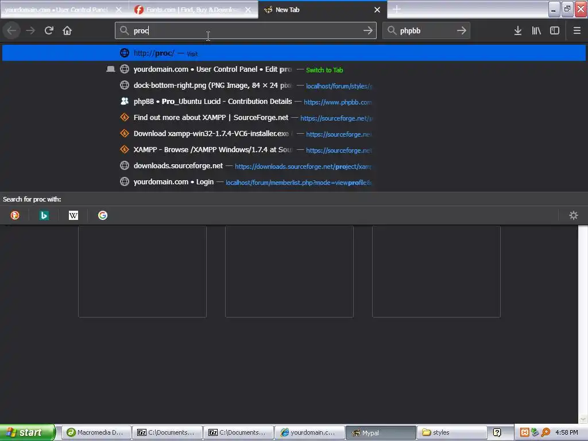Open the Windows Start menu
Screen dimensions: 588x441
(27, 432)
